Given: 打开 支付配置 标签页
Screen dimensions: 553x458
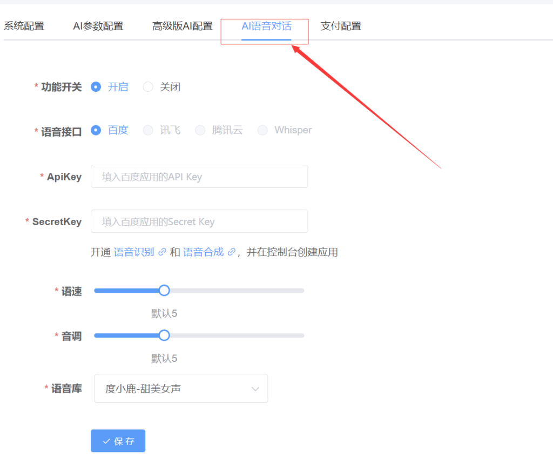Looking at the screenshot, I should pos(340,25).
